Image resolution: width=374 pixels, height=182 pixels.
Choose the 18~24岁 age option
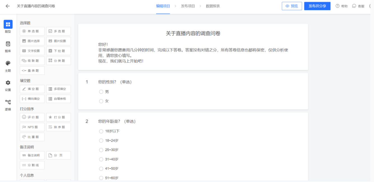101,140
